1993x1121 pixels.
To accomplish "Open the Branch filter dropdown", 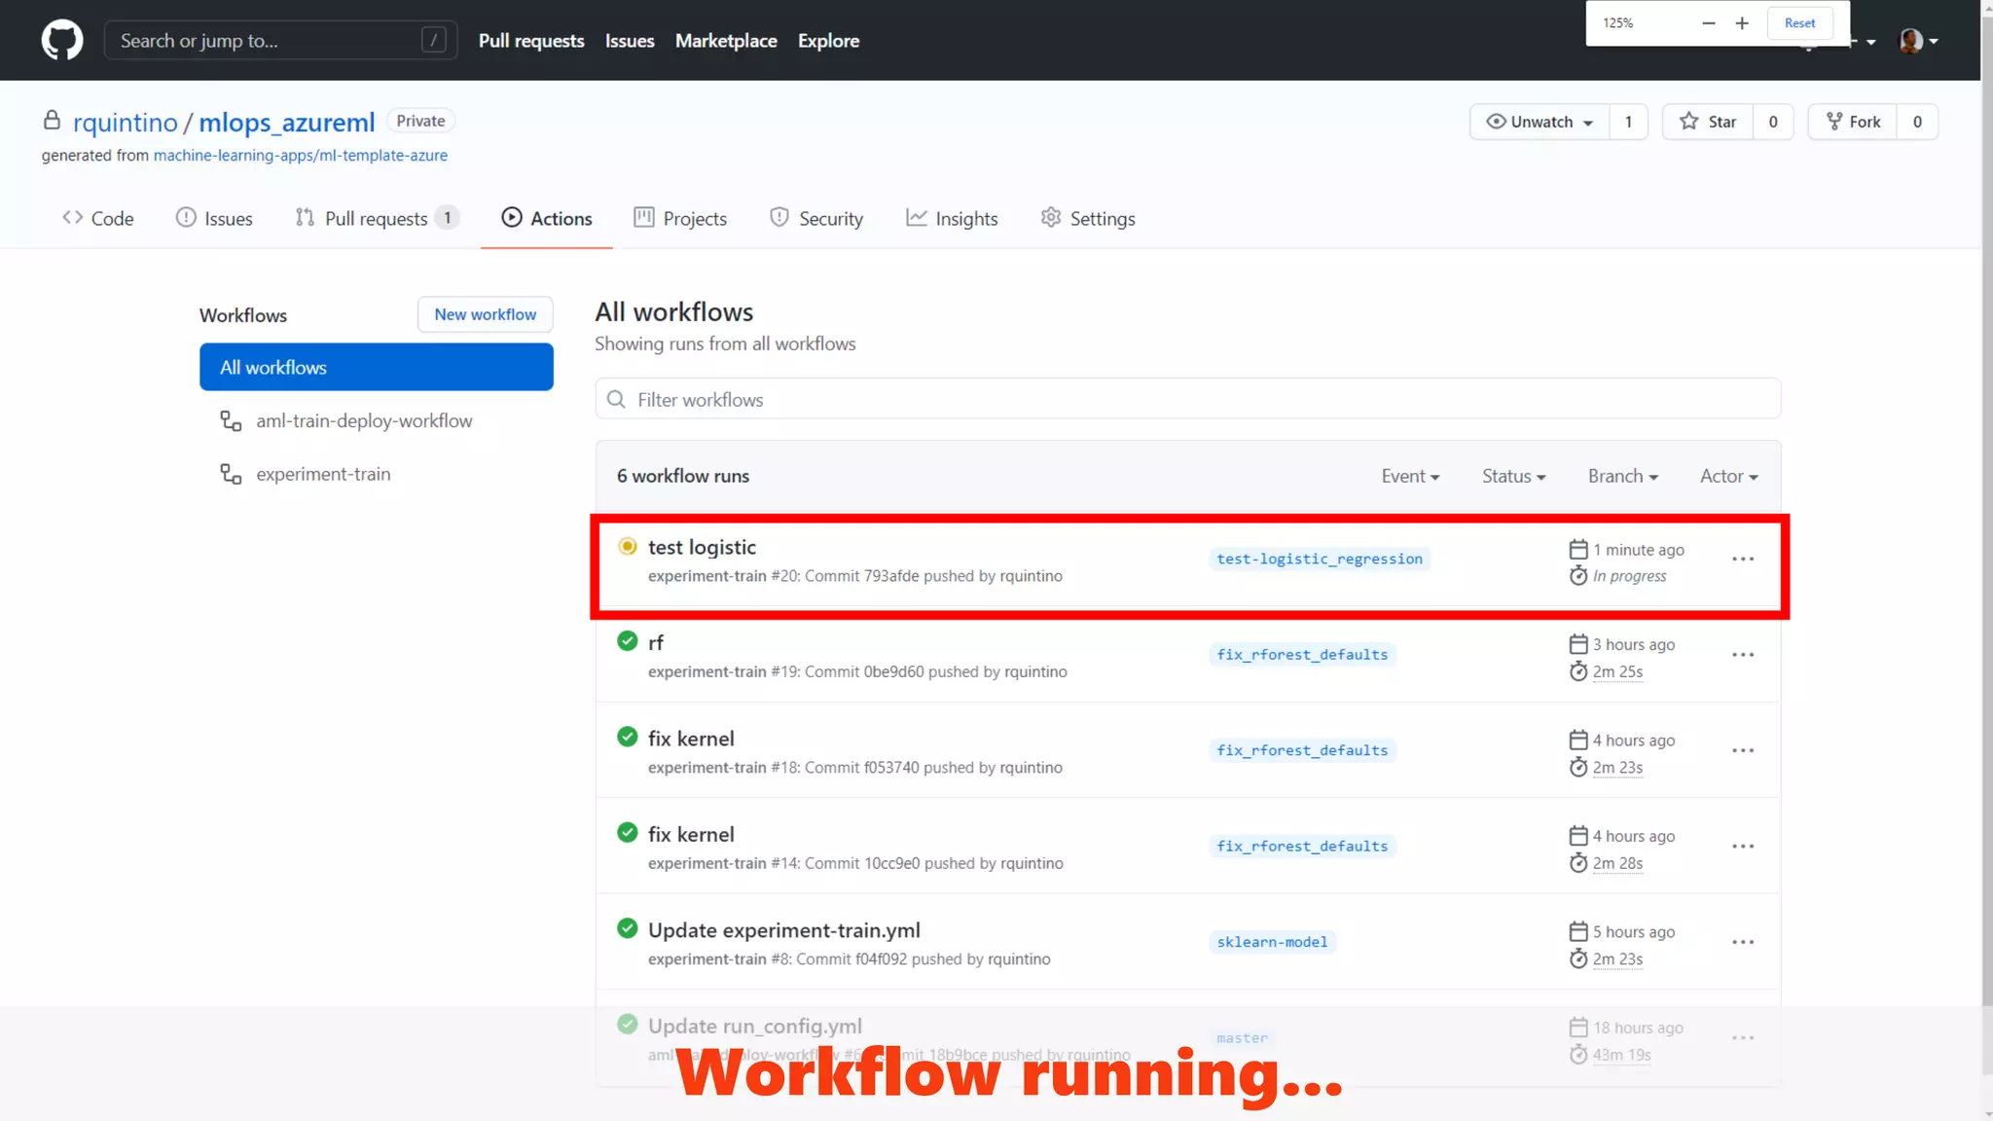I will [1622, 477].
